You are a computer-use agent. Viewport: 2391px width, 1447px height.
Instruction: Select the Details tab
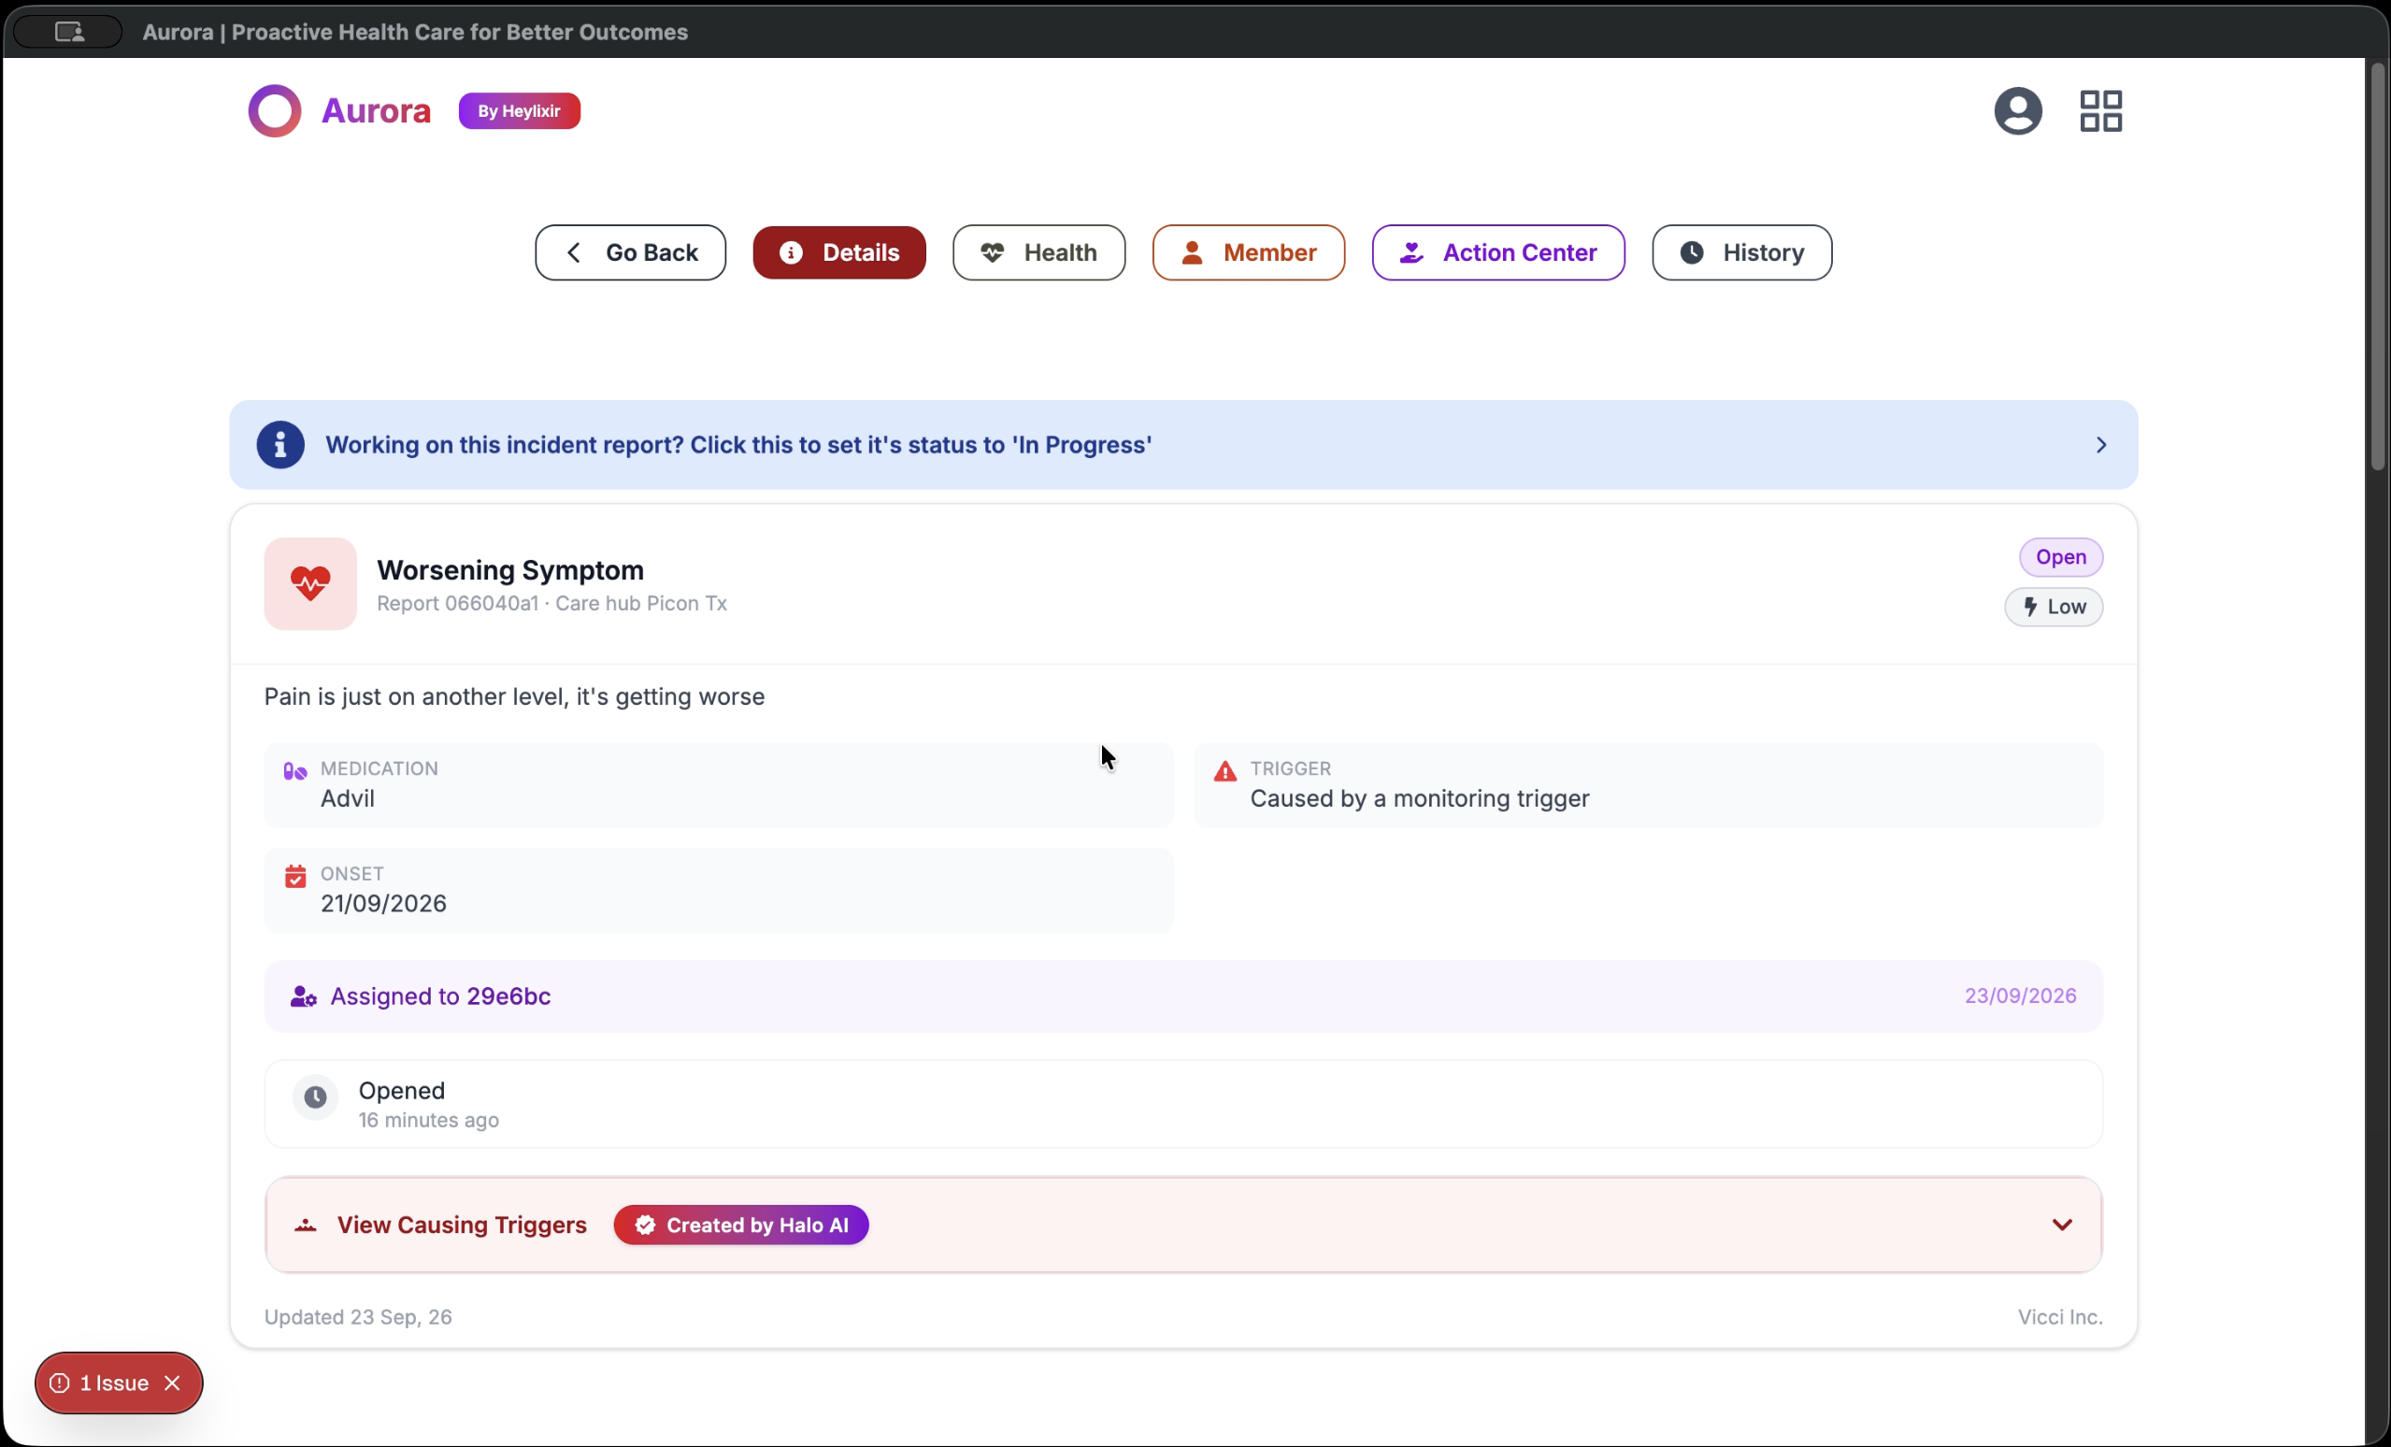coord(839,252)
